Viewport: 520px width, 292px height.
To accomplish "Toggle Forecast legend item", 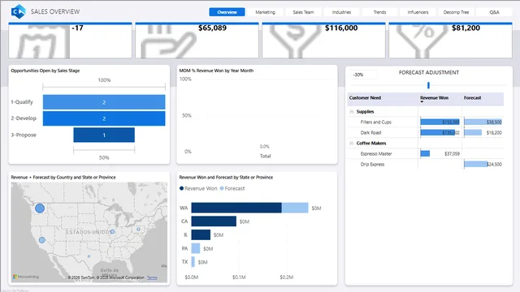I will coord(232,188).
